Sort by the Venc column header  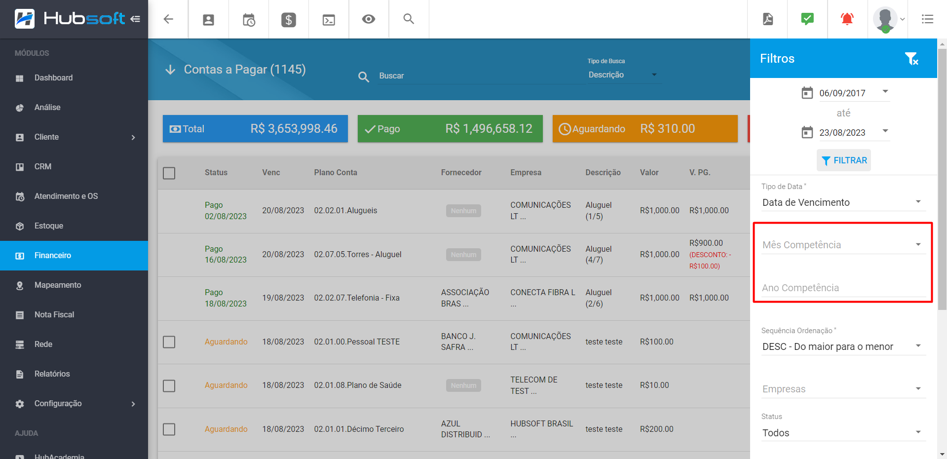coord(271,172)
